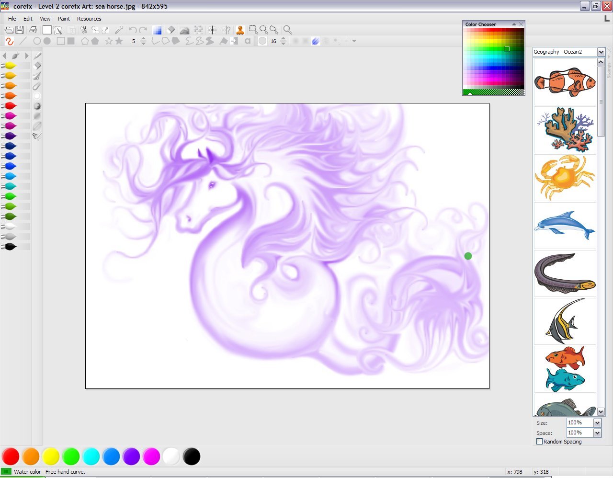
Task: Open the Space percentage dropdown
Action: (596, 432)
